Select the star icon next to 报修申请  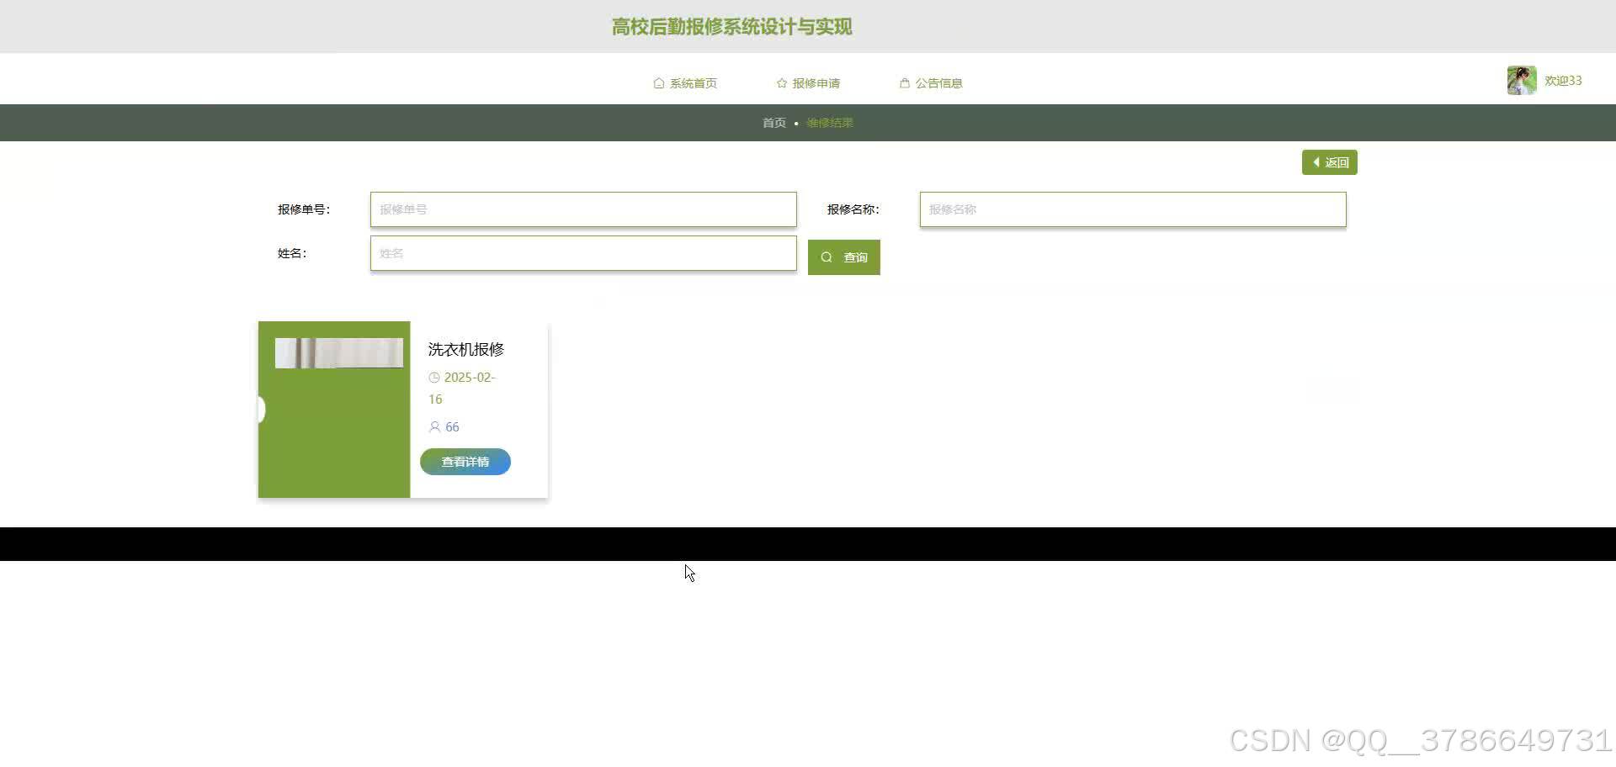781,82
